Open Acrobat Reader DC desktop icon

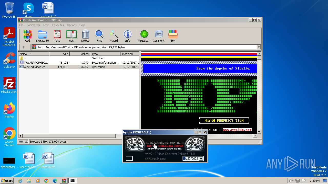tap(9, 37)
